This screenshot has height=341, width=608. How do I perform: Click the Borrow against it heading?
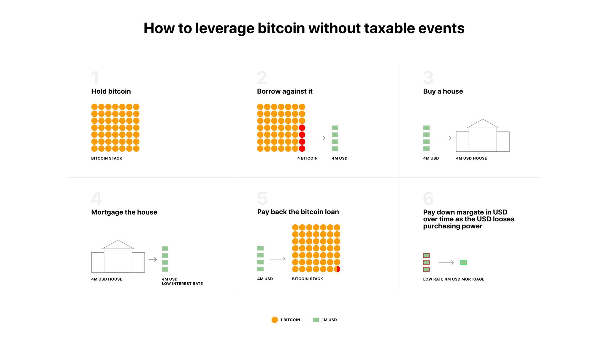coord(285,91)
